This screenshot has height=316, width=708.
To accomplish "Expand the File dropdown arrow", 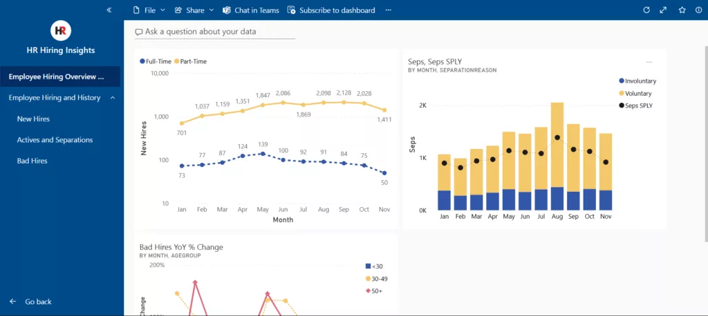I will click(x=162, y=10).
